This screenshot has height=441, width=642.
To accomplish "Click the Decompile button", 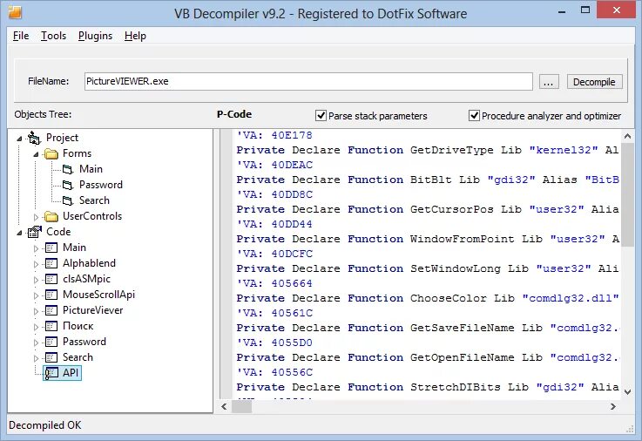I will (594, 82).
